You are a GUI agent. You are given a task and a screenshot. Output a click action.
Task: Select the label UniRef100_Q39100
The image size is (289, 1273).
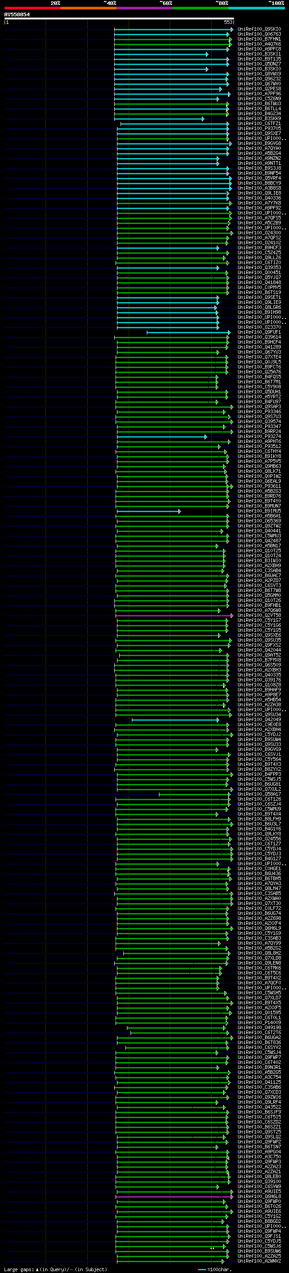(259, 1182)
